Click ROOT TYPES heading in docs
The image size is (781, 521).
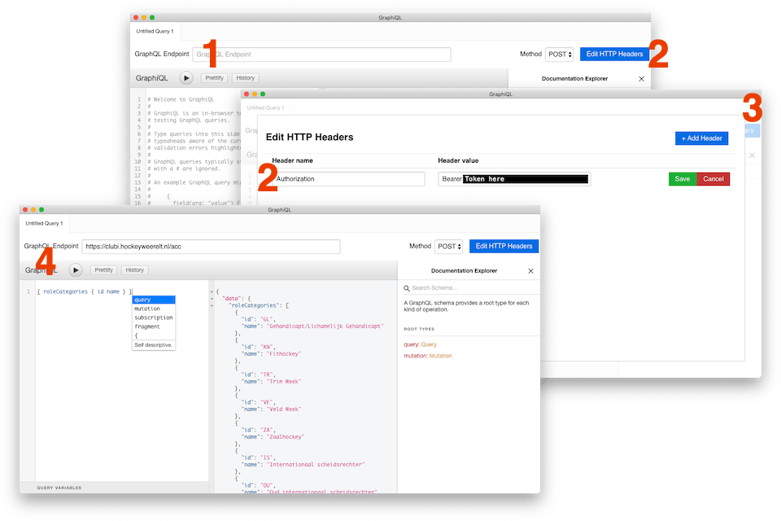(x=419, y=329)
